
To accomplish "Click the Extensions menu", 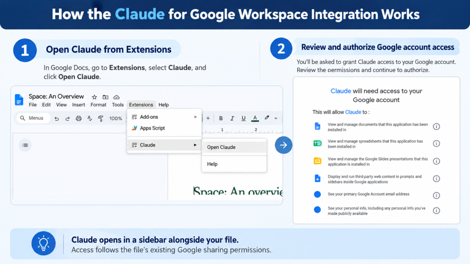I will (x=141, y=105).
